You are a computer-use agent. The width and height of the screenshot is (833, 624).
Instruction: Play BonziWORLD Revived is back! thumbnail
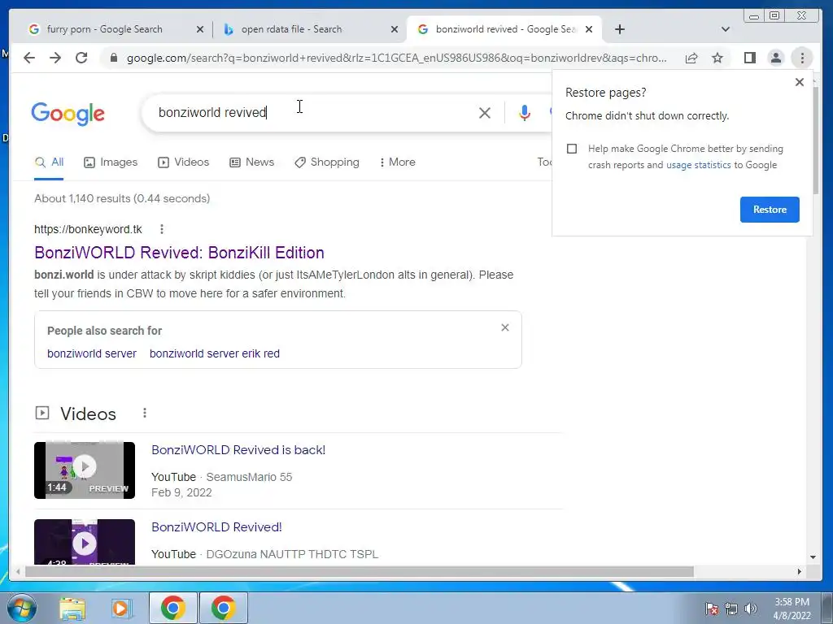[85, 470]
